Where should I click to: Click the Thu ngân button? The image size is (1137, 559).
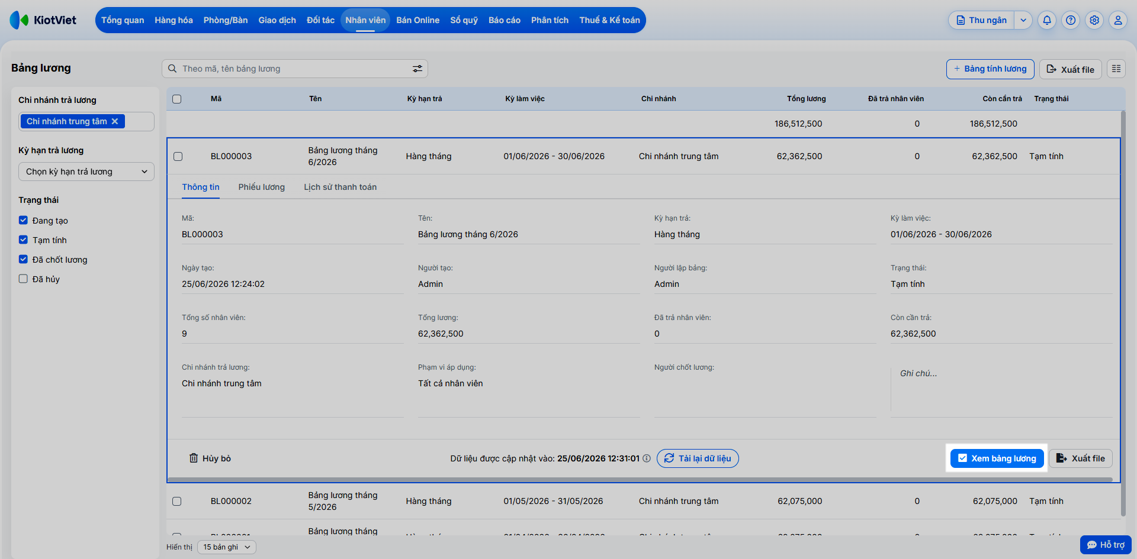point(982,20)
